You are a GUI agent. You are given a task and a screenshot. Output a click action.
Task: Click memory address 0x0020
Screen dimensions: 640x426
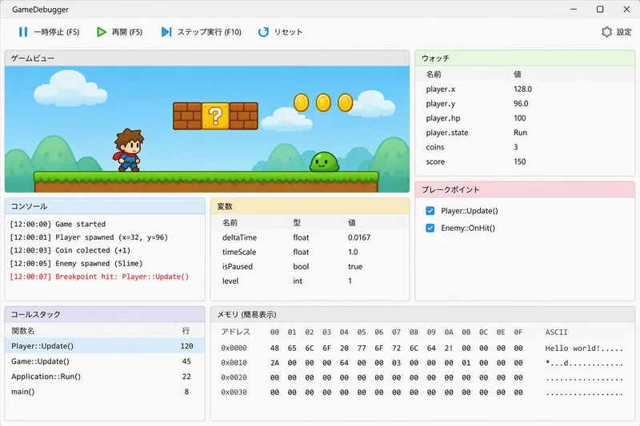point(234,377)
